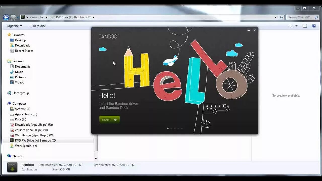The width and height of the screenshot is (322, 181).
Task: Open Downloads in Favorites
Action: coord(22,46)
